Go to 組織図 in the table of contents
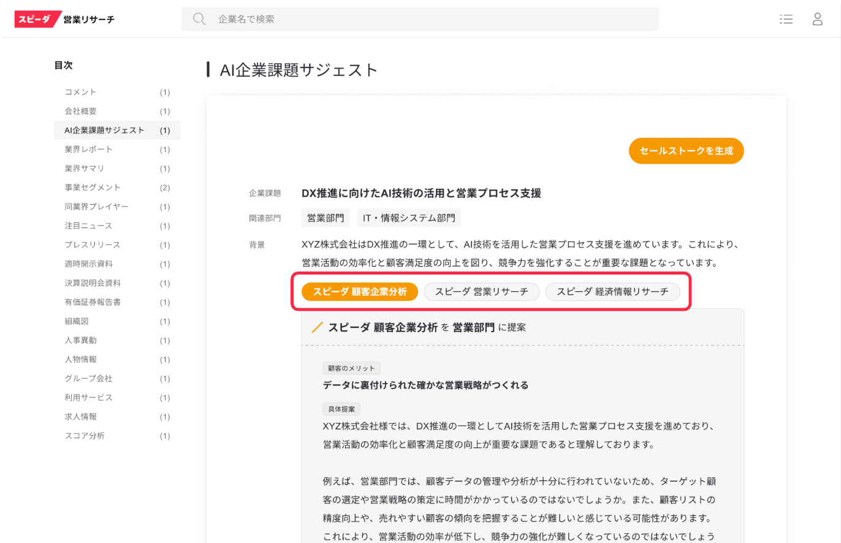 [77, 321]
